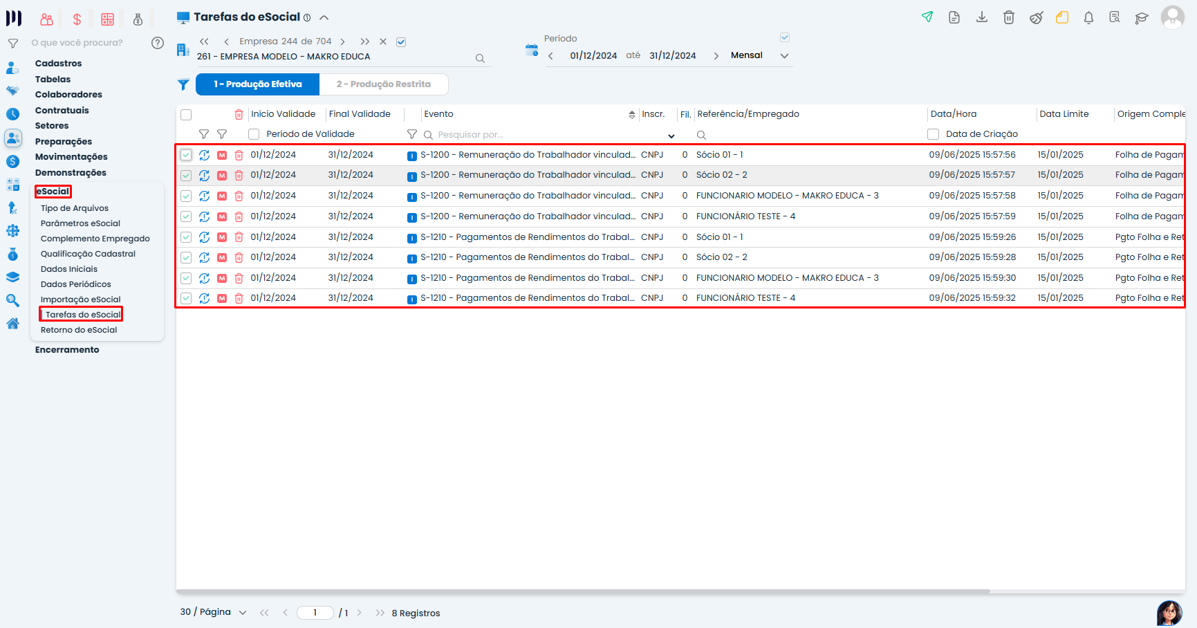This screenshot has height=628, width=1197.
Task: Expand the page size 30 / Página dropdown
Action: (242, 613)
